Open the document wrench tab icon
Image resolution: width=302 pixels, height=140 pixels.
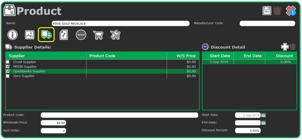(x=64, y=35)
